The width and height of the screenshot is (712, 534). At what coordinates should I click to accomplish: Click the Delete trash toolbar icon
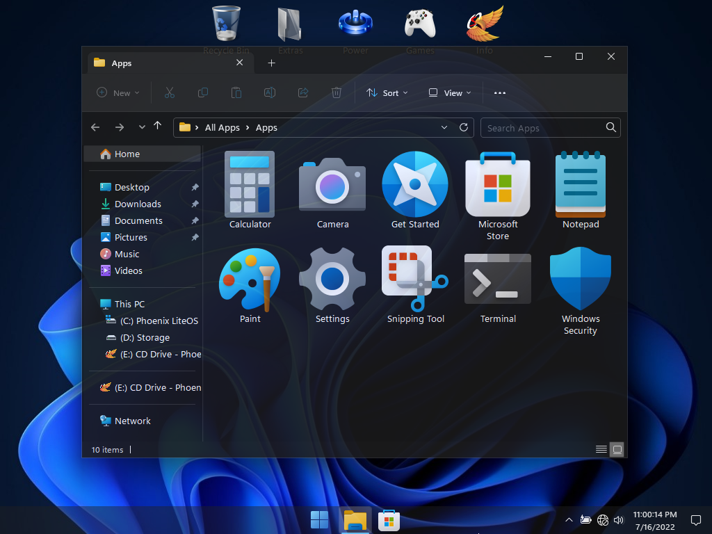337,92
